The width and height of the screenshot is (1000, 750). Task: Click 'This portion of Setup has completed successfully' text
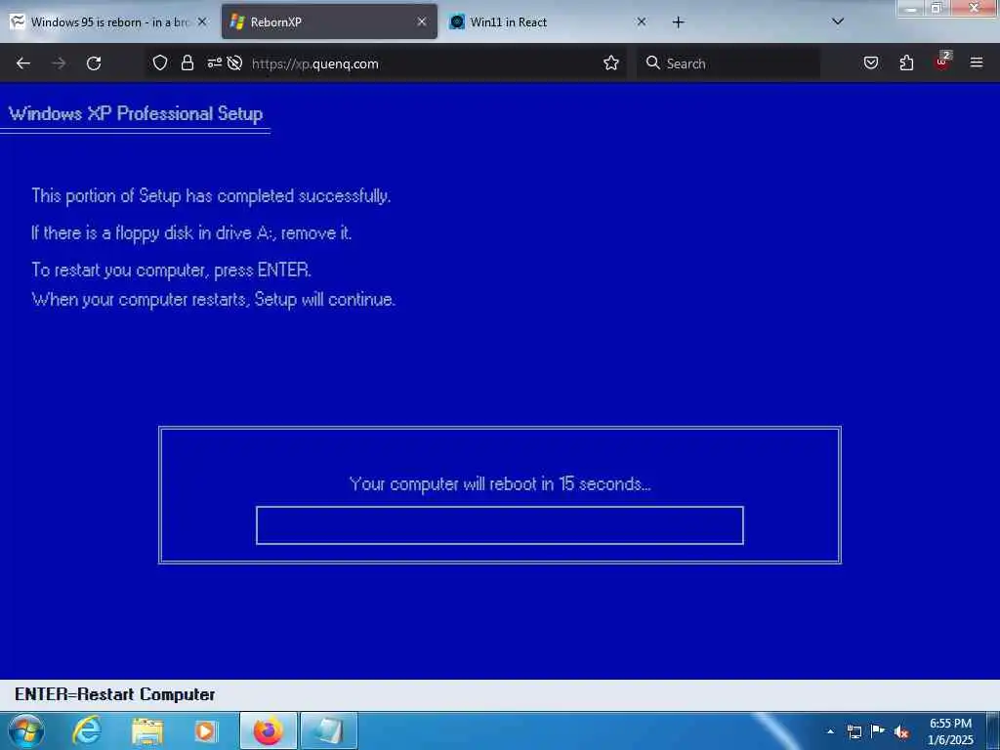pyautogui.click(x=211, y=195)
